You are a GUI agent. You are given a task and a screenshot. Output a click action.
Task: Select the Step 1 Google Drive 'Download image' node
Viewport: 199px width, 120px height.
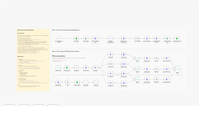coord(86,38)
